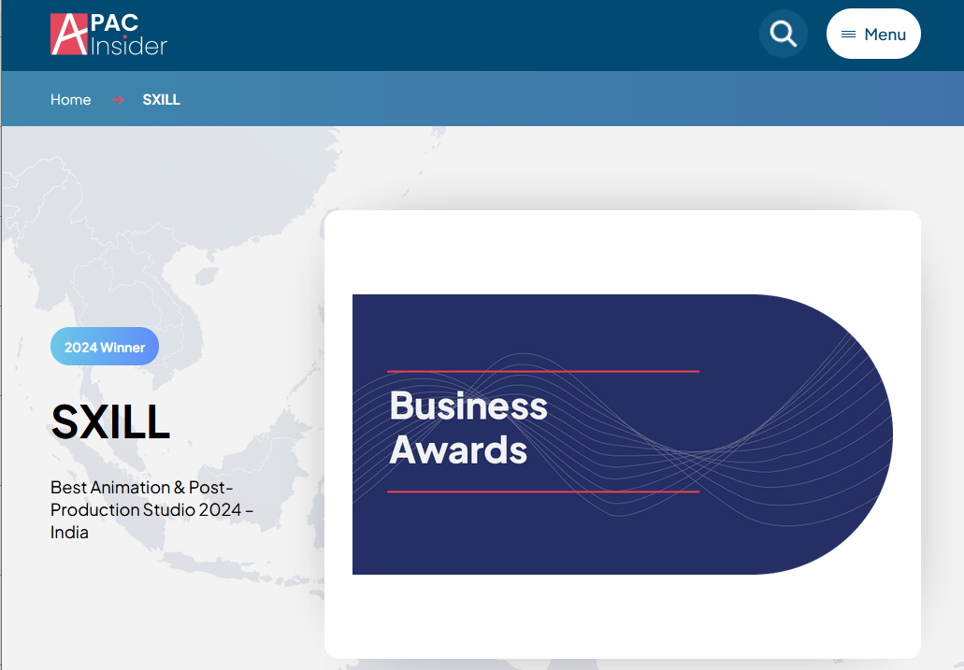Image resolution: width=964 pixels, height=670 pixels.
Task: Click the word Insider in the logo
Action: pos(131,46)
